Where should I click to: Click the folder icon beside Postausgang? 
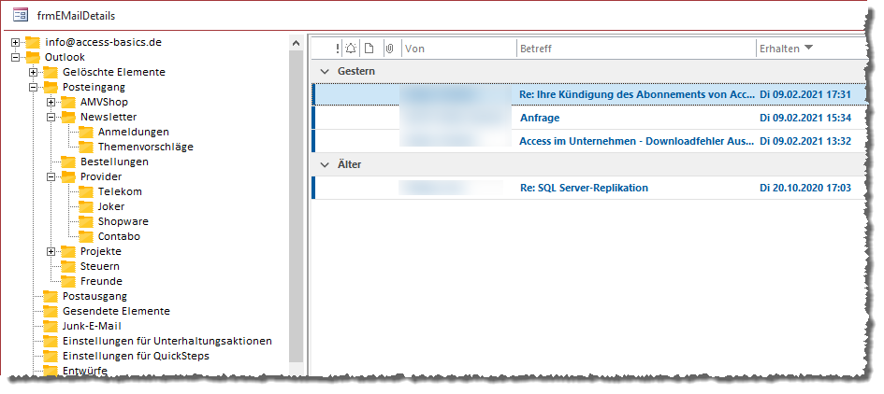(51, 296)
